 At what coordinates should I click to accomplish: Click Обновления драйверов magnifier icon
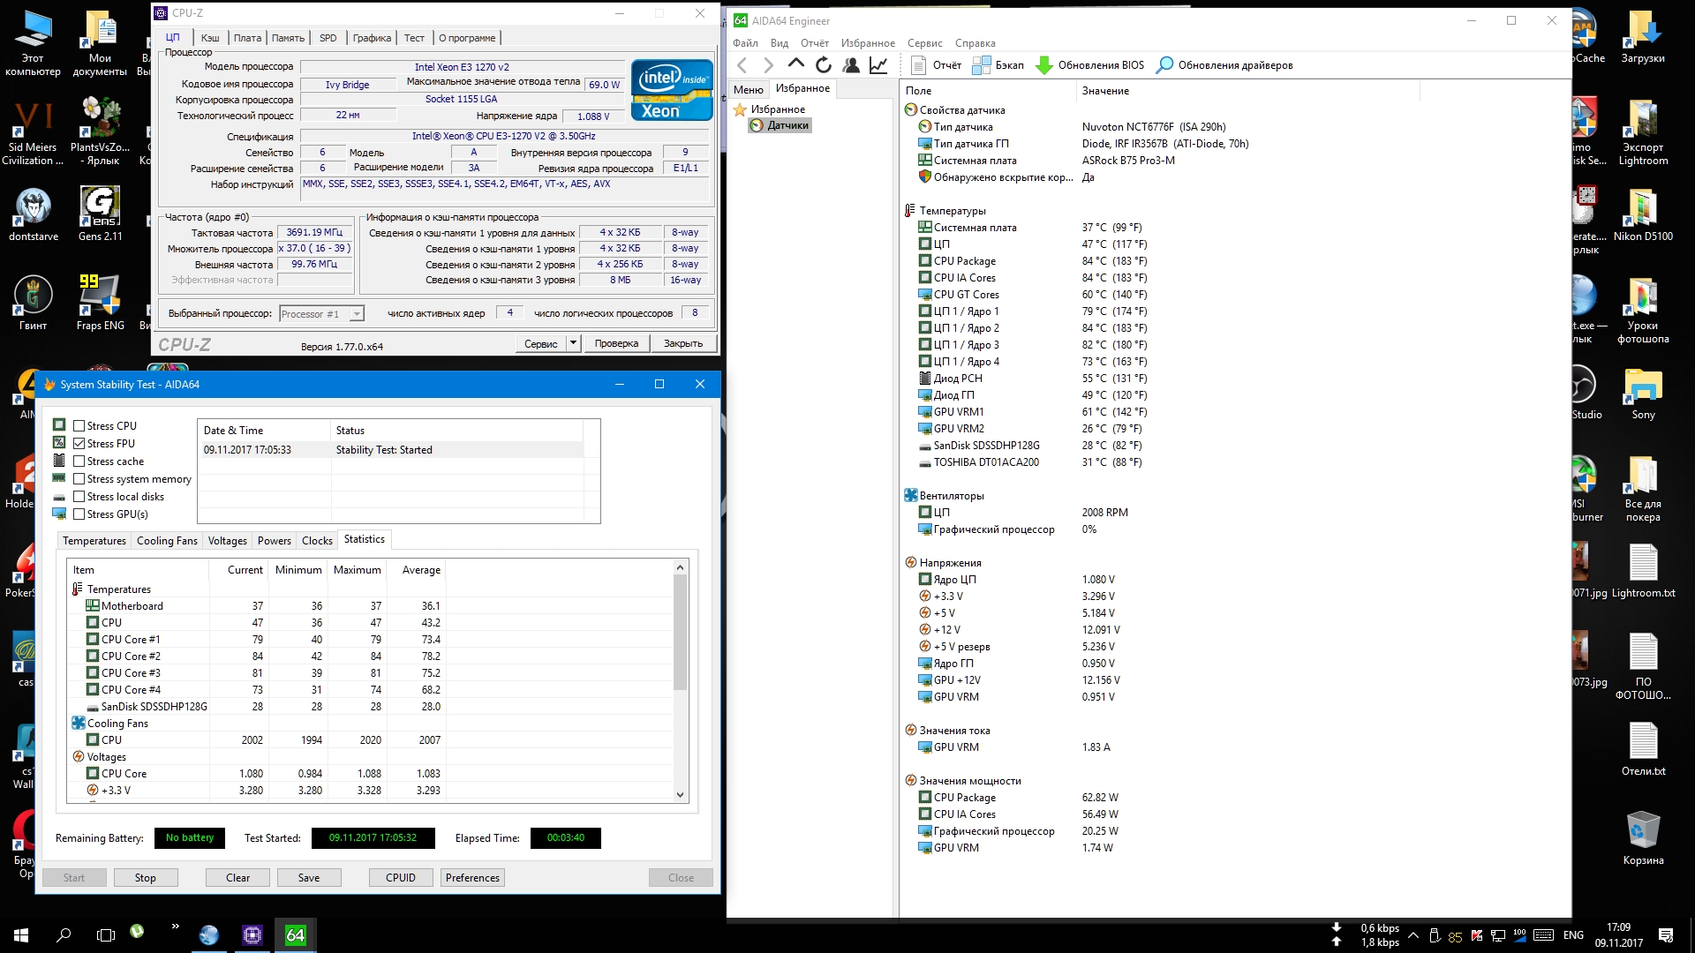pyautogui.click(x=1164, y=64)
